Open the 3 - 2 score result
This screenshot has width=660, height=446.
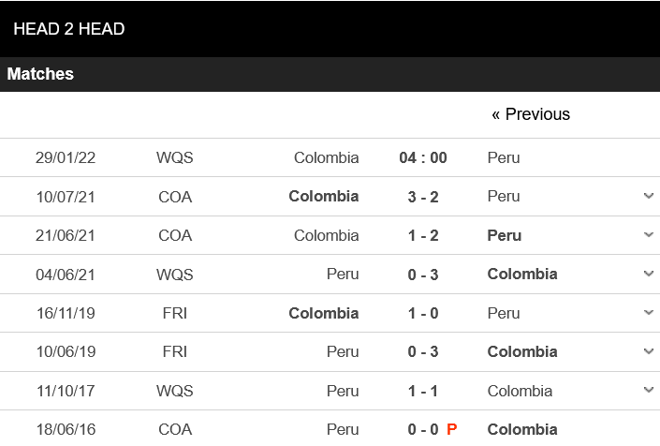point(423,197)
